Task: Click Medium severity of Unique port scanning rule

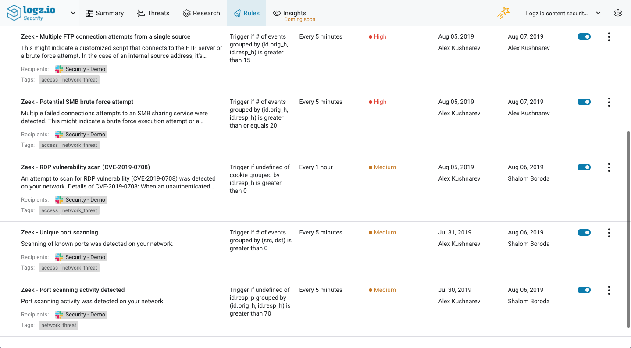Action: point(382,232)
